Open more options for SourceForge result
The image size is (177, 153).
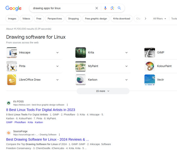59,135
